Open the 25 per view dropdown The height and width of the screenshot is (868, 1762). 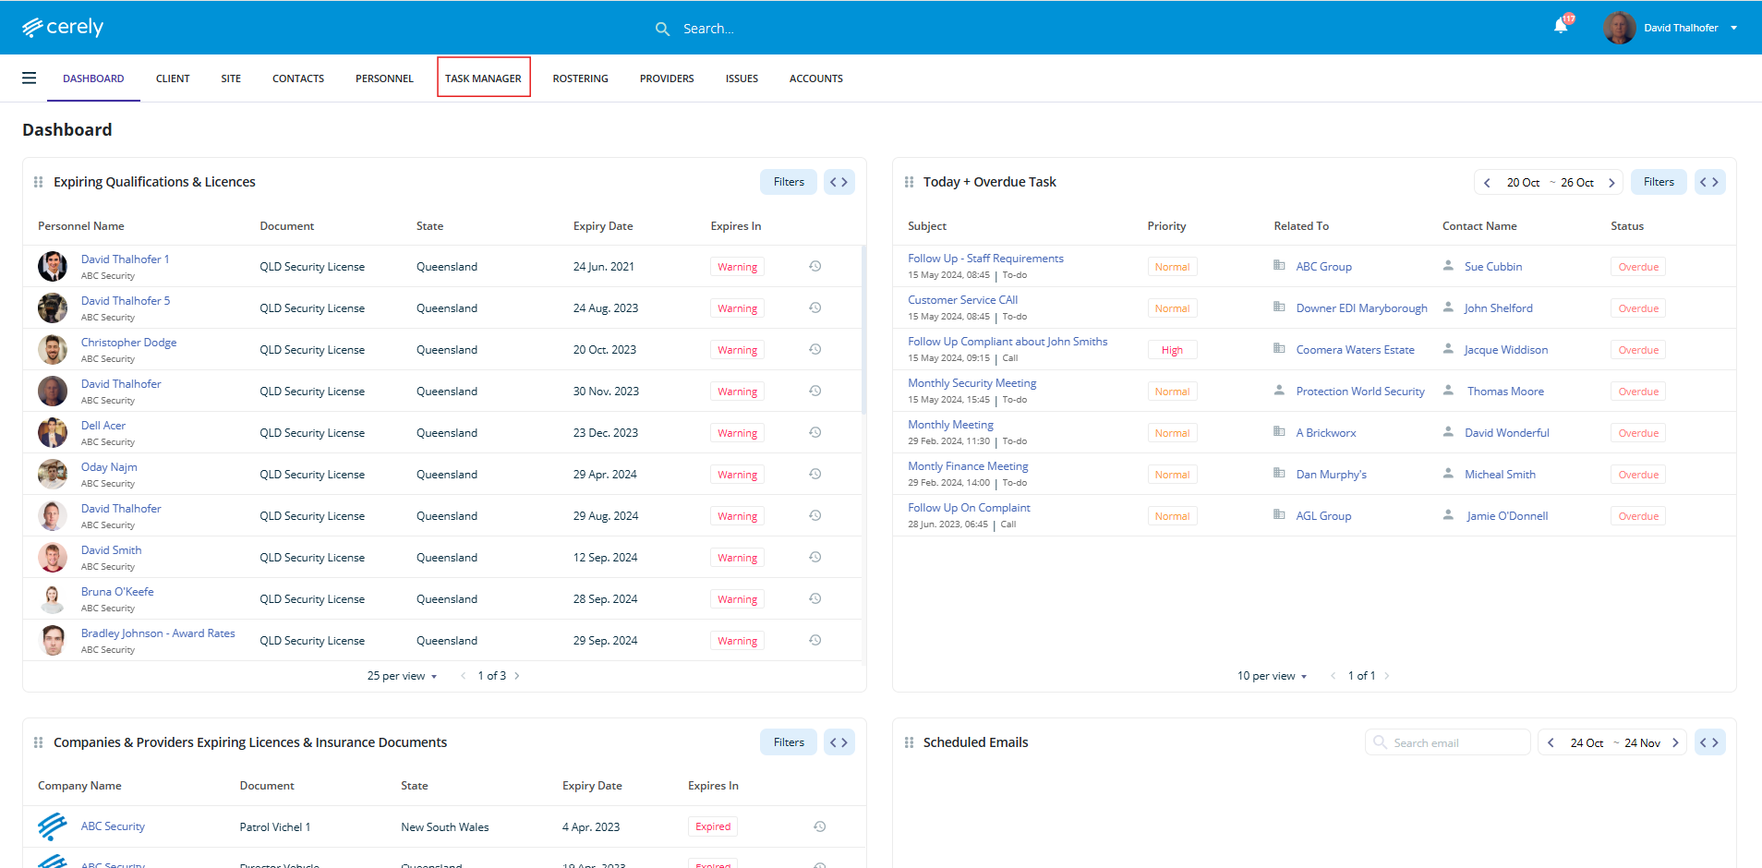402,676
